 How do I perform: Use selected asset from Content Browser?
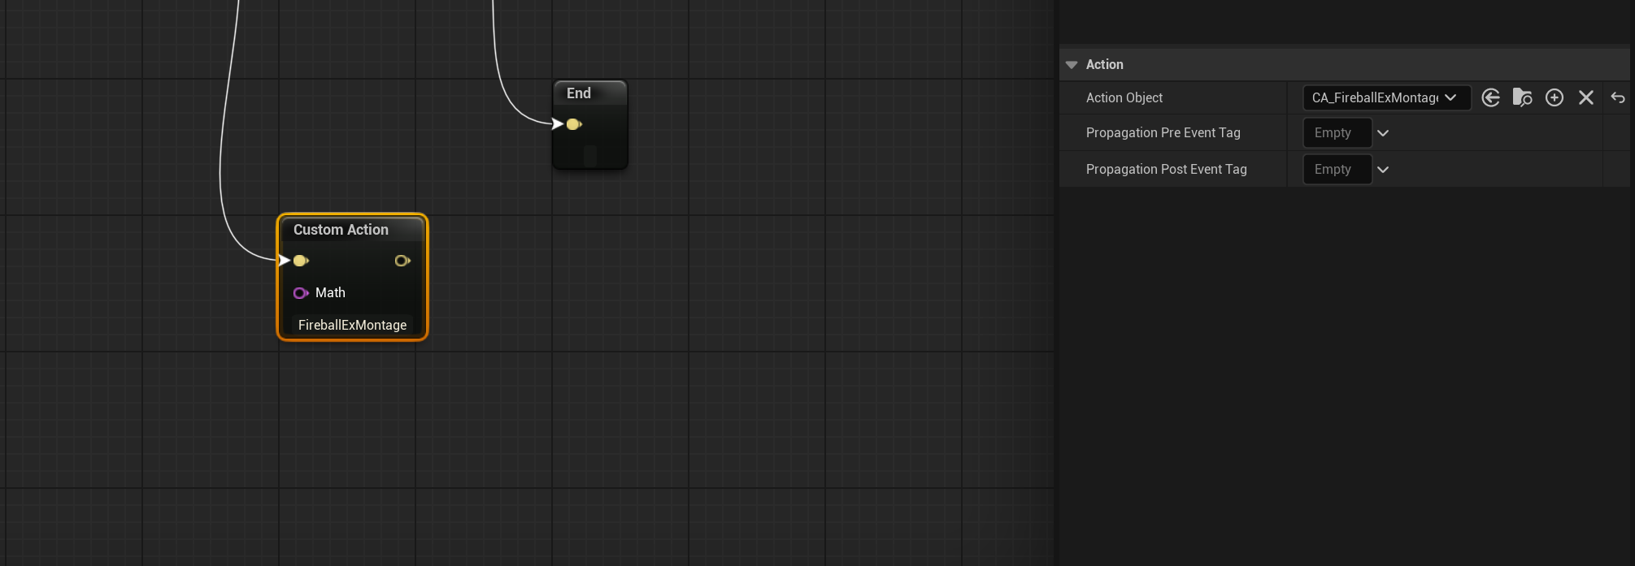[x=1490, y=98]
